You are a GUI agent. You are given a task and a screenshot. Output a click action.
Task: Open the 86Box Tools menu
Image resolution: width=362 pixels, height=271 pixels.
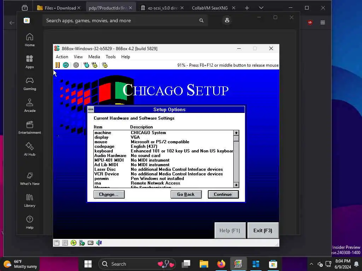point(111,57)
